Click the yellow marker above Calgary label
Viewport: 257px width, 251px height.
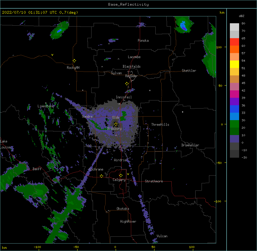coord(121,176)
